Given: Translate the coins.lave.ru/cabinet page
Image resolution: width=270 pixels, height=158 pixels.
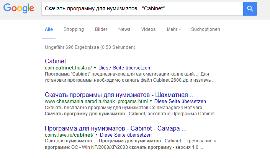Looking at the screenshot, I should (126, 135).
